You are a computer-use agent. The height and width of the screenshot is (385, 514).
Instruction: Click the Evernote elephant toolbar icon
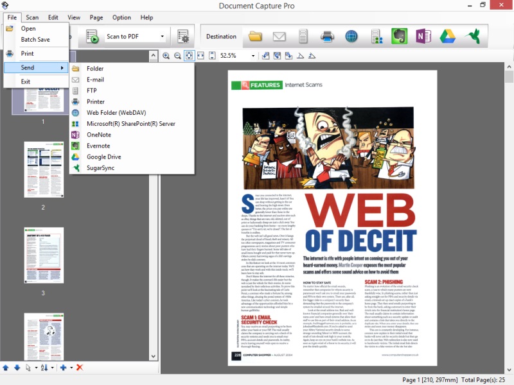399,36
